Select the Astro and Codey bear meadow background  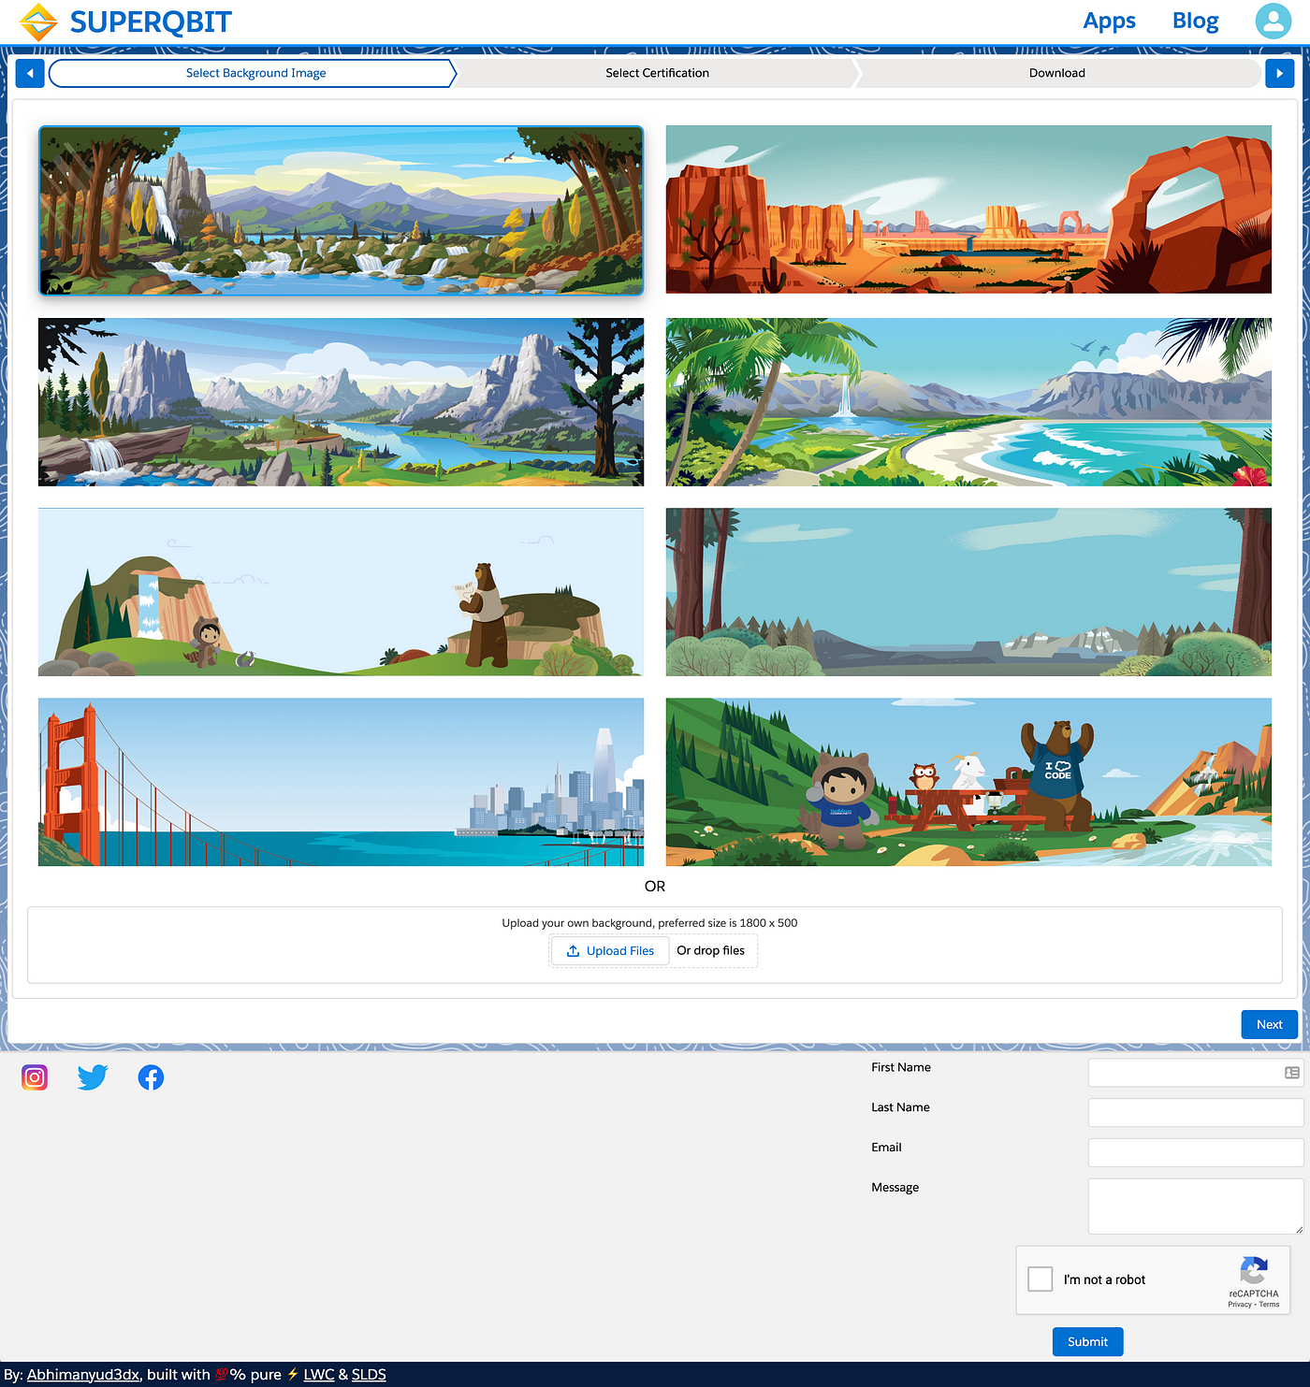(341, 592)
